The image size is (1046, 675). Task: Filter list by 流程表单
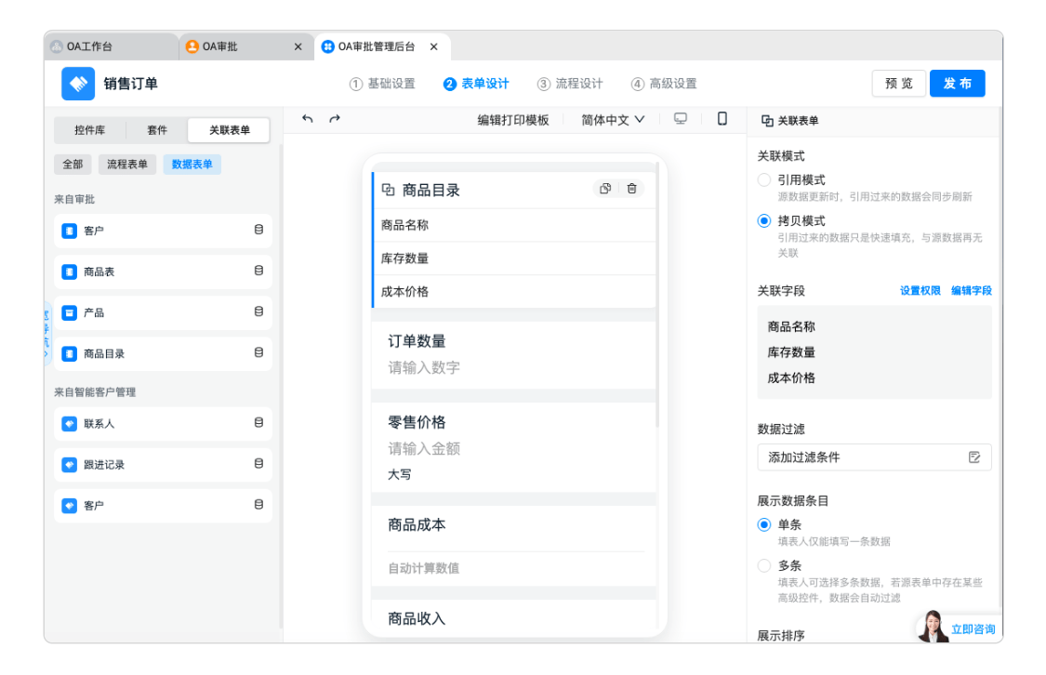point(127,165)
